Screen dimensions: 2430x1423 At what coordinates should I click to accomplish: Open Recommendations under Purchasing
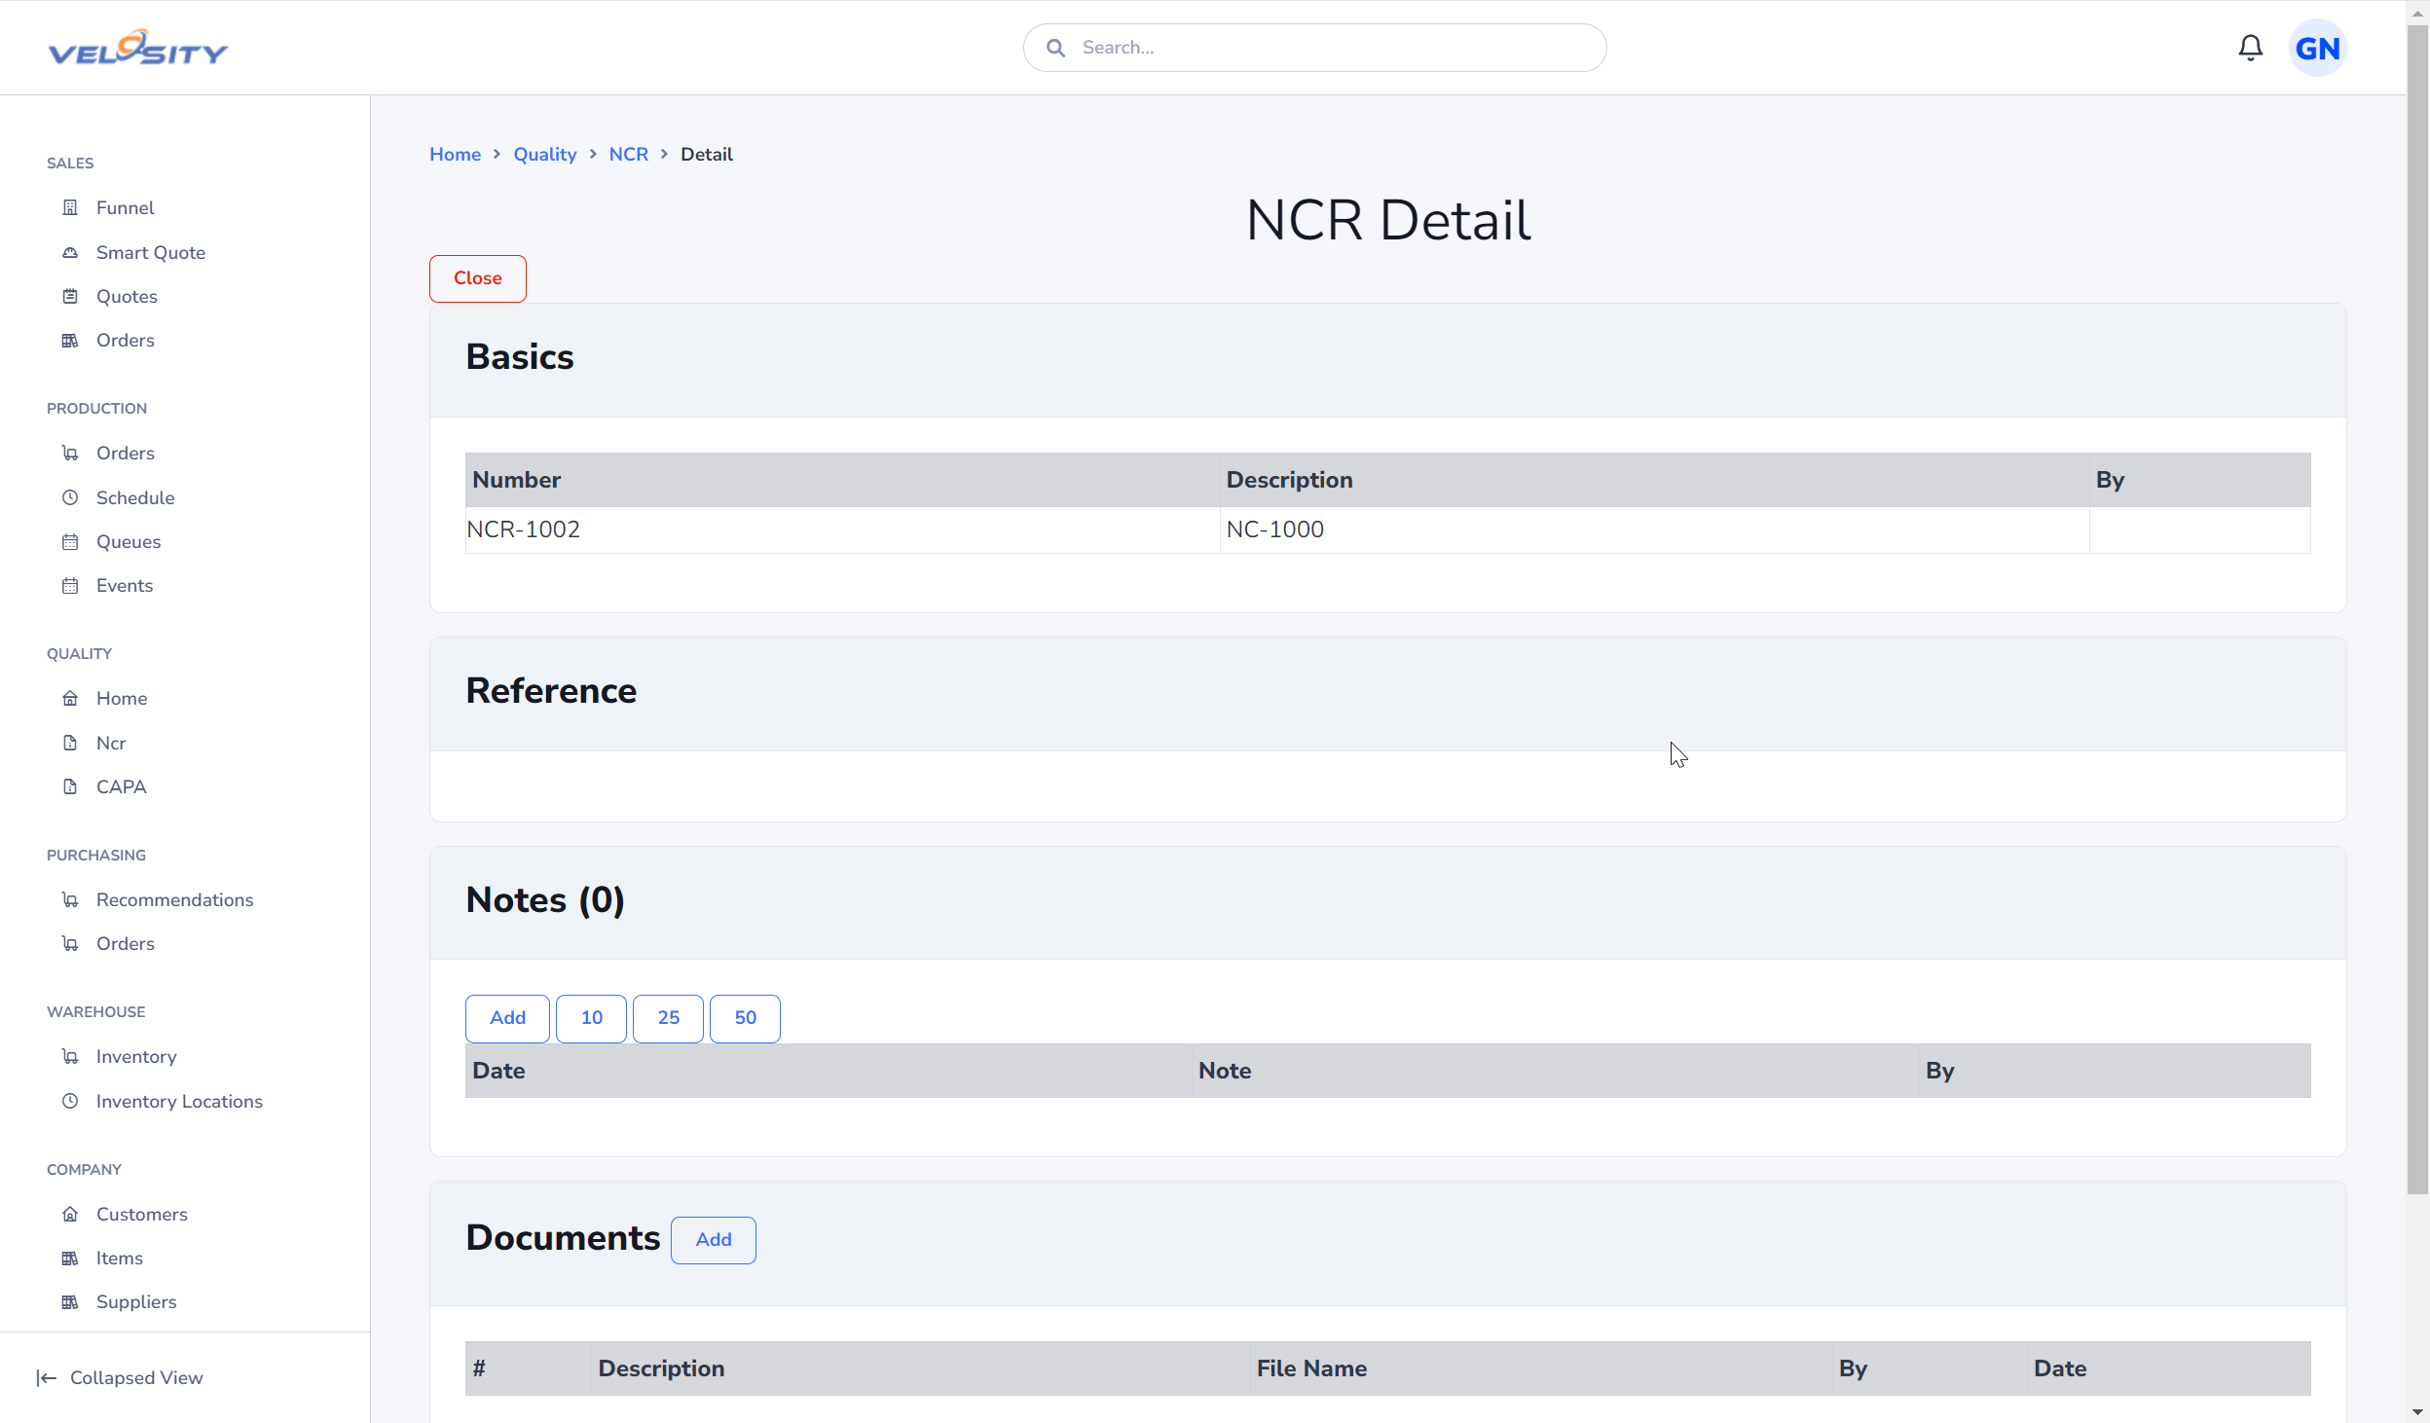[x=174, y=899]
